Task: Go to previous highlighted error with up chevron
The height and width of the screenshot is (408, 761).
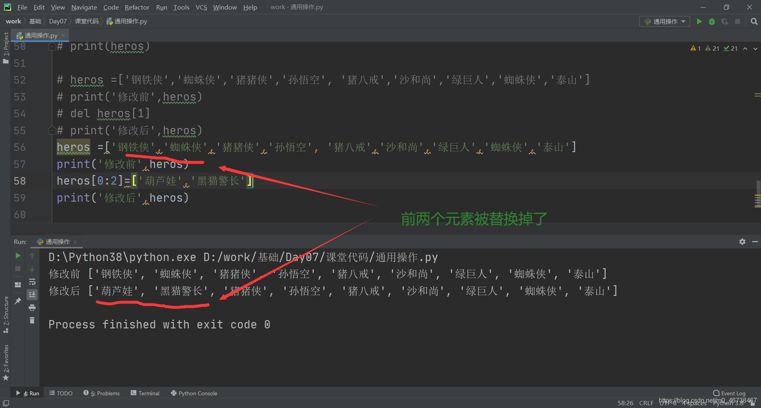Action: [x=745, y=48]
